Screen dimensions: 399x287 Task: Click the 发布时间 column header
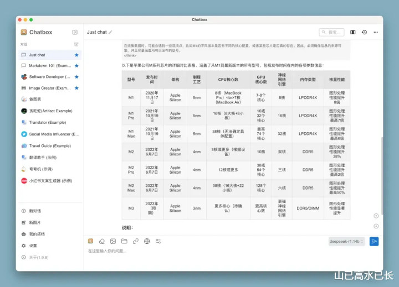coord(152,80)
